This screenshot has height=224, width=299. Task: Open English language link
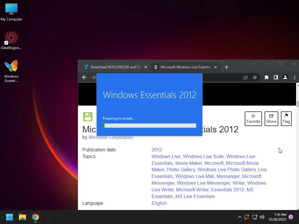(159, 203)
